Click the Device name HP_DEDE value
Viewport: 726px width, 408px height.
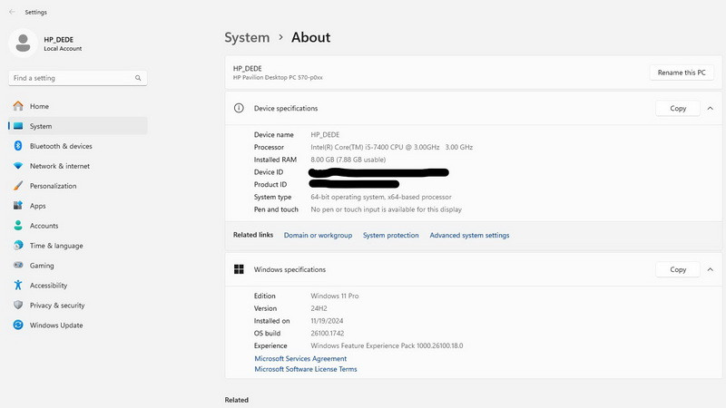pyautogui.click(x=325, y=134)
